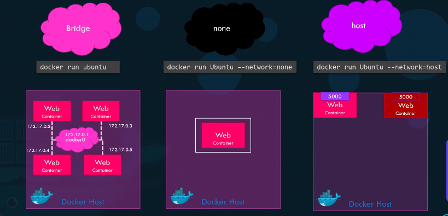Click the 172.17.0.2 IP address label
The height and width of the screenshot is (216, 448).
tap(39, 126)
